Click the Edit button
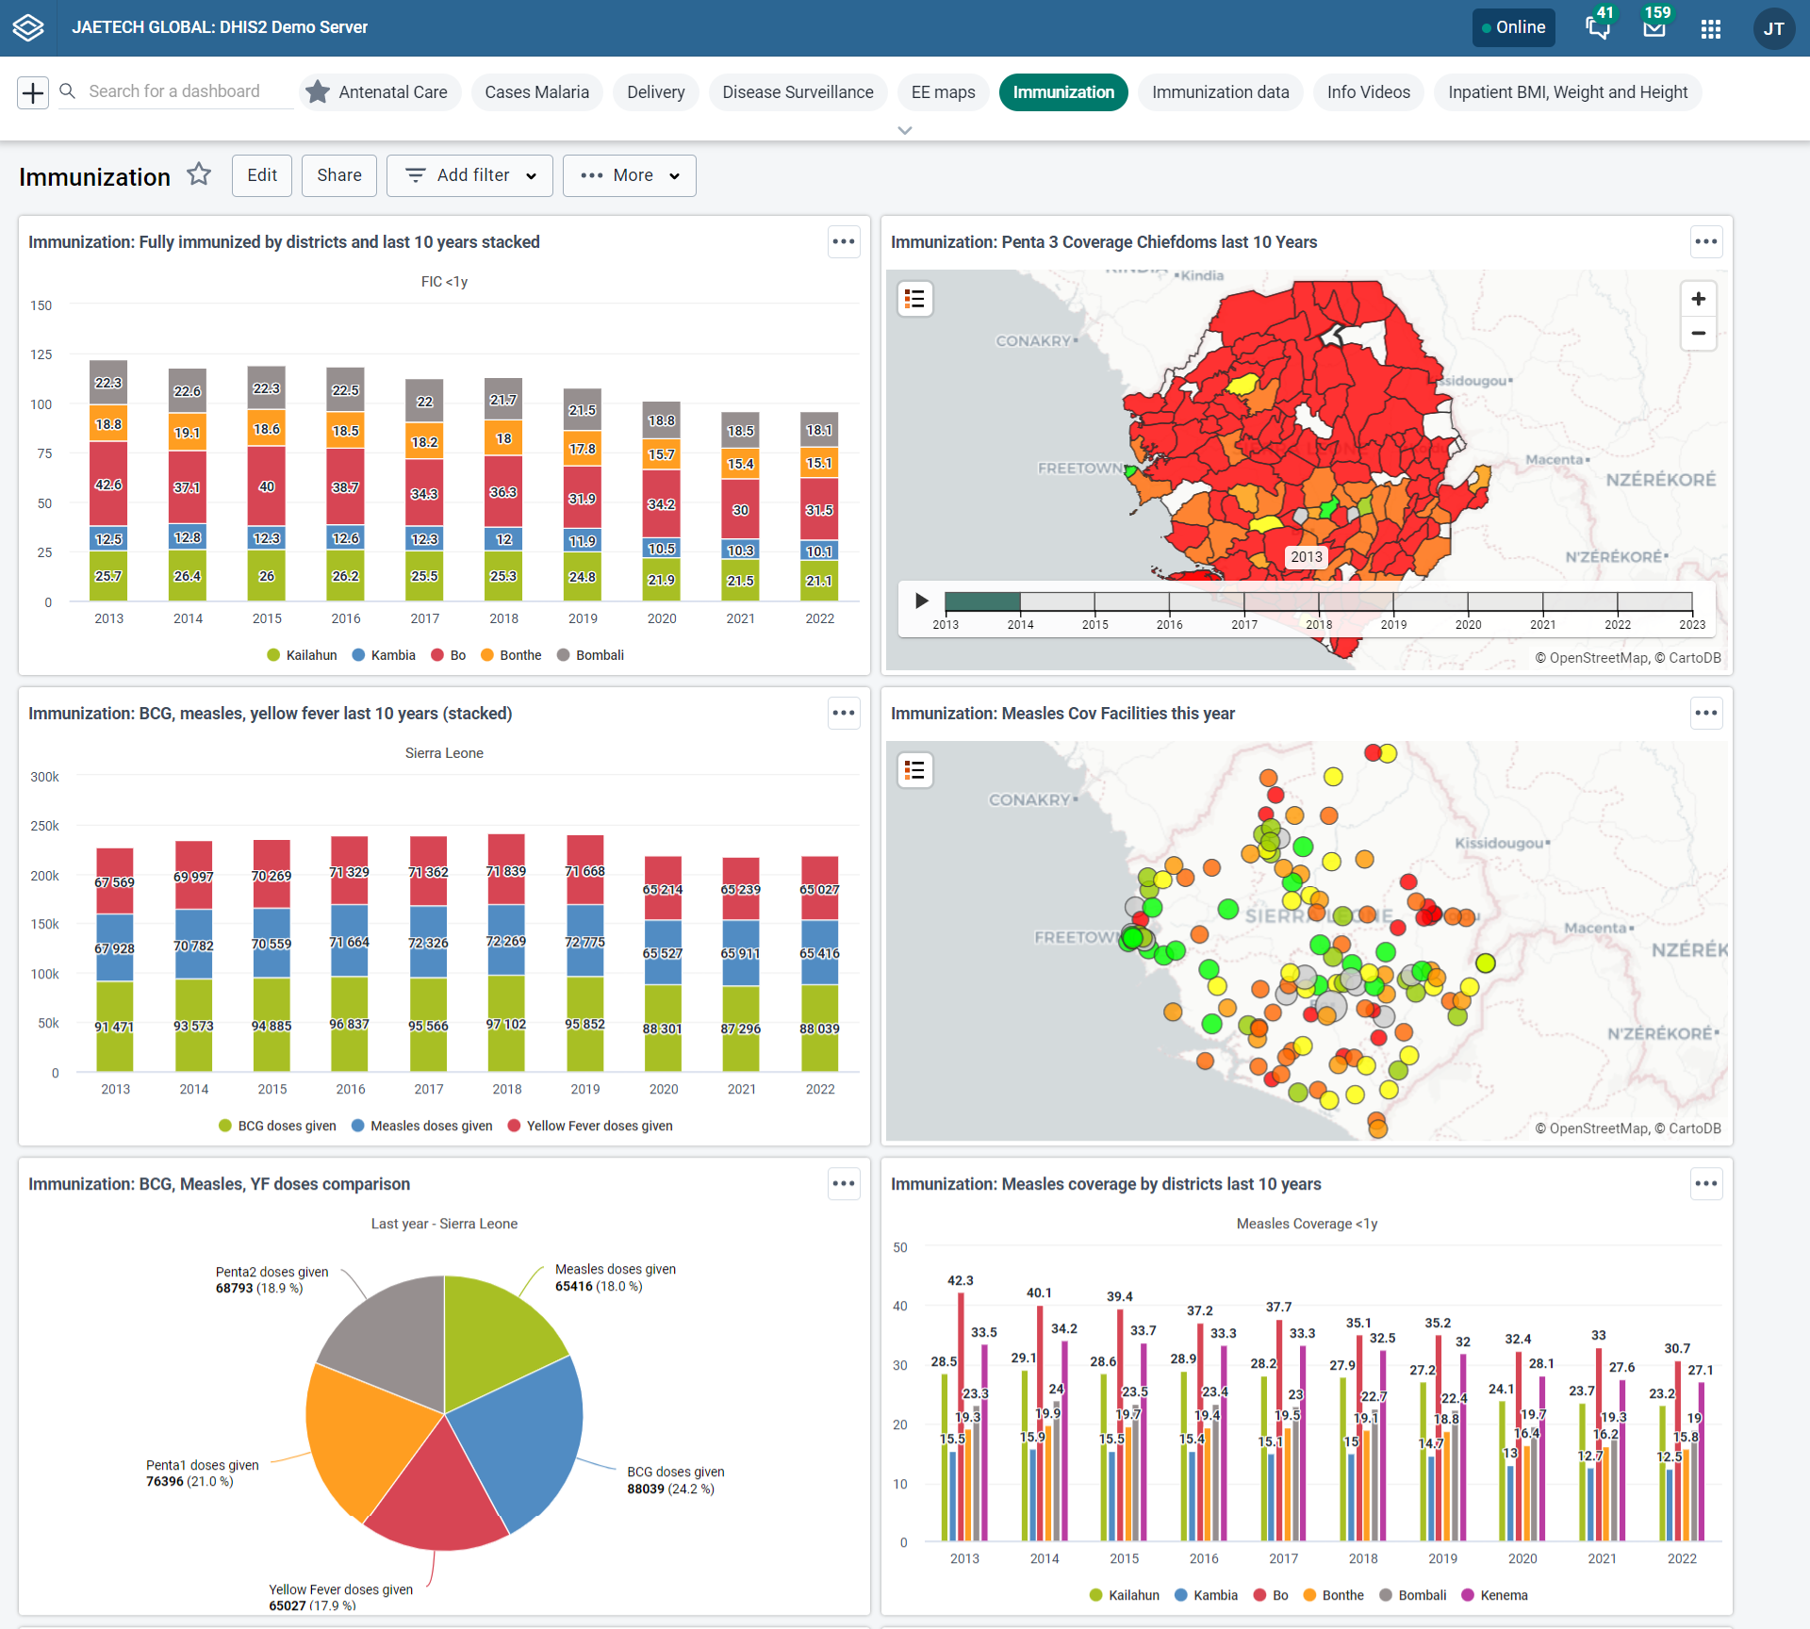This screenshot has width=1810, height=1629. point(261,175)
